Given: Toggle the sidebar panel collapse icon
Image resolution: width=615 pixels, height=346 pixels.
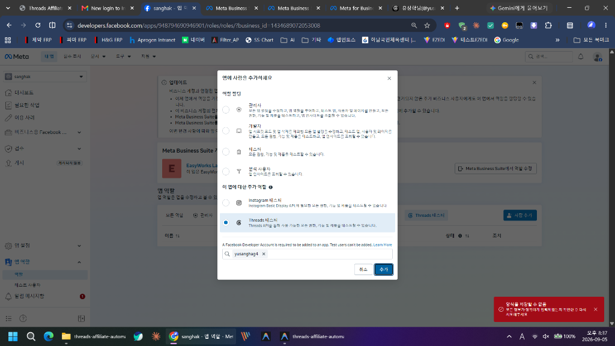Looking at the screenshot, I should click(81, 318).
